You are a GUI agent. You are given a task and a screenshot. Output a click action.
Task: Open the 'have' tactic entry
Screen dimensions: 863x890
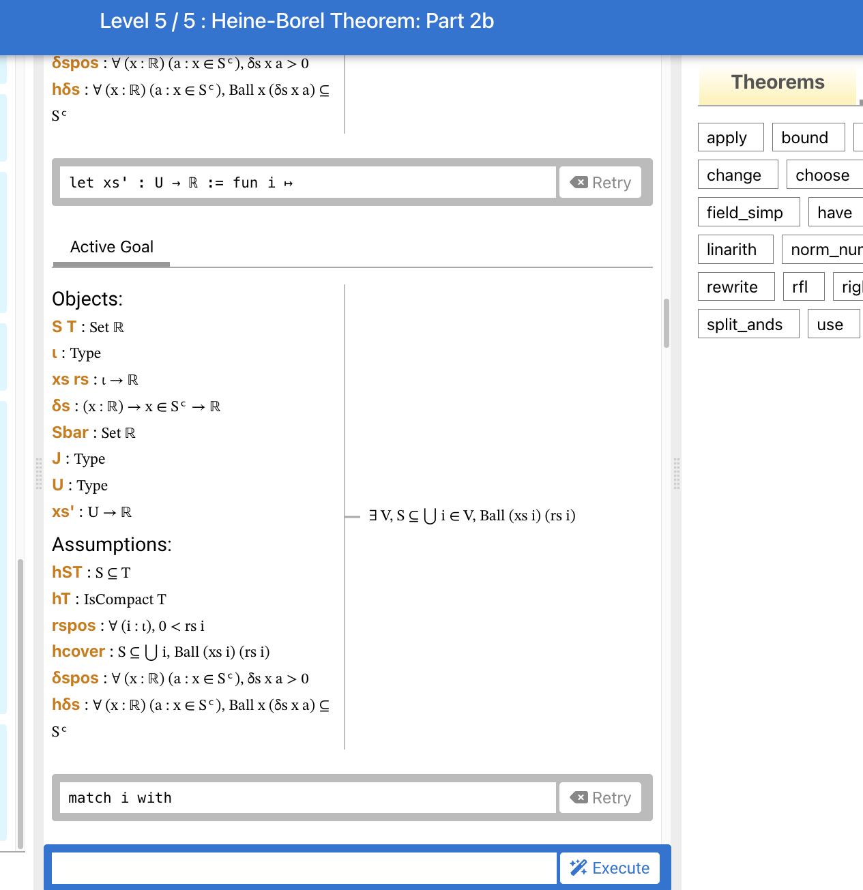(x=834, y=212)
